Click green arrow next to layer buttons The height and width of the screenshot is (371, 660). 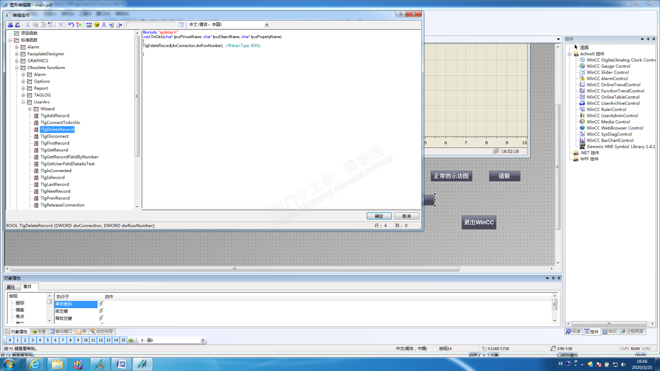coord(131,341)
